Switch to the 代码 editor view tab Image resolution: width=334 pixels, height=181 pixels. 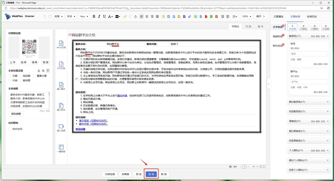(x=248, y=26)
